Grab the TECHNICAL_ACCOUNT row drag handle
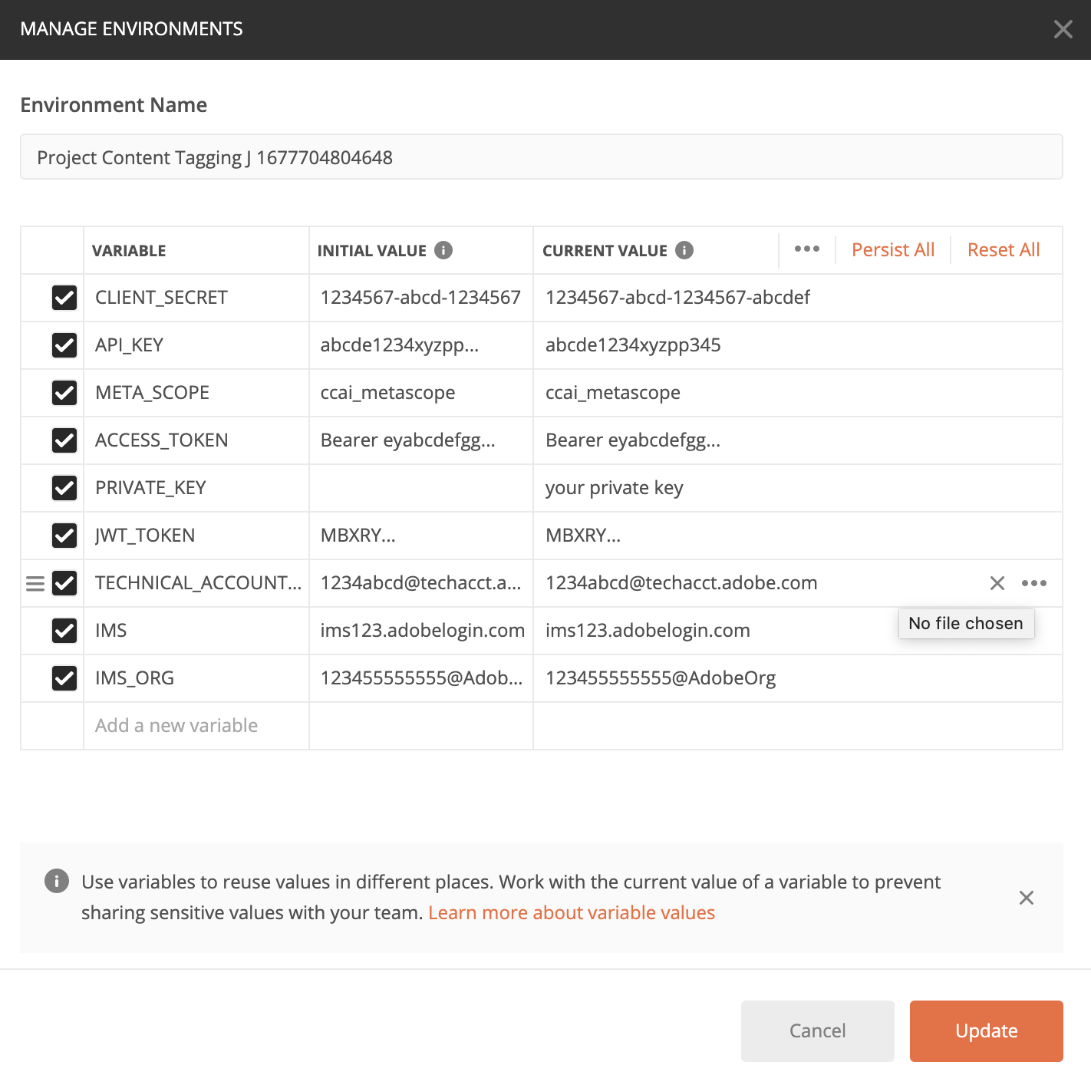Image resolution: width=1091 pixels, height=1088 pixels. point(35,583)
